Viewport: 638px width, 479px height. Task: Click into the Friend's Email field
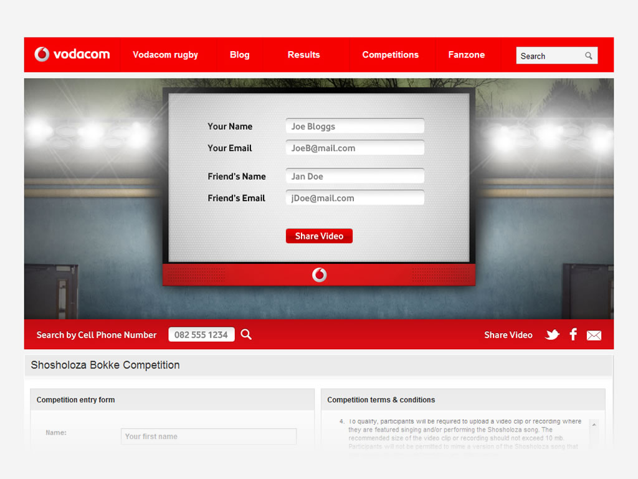pos(355,198)
